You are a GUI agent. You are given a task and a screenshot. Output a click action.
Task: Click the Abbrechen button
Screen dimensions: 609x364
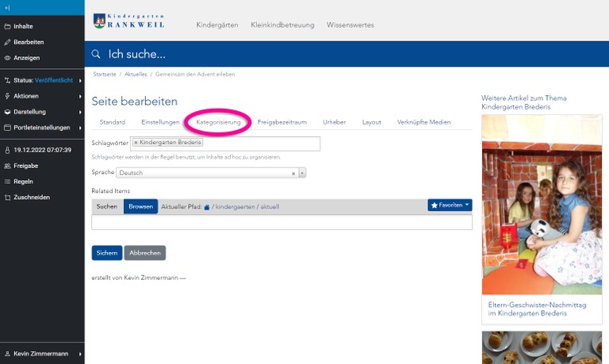[x=145, y=253]
